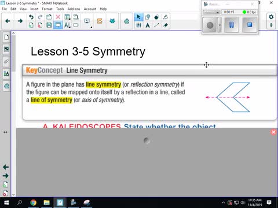Pick the Eraser tool
The height and width of the screenshot is (208, 278).
click(166, 25)
